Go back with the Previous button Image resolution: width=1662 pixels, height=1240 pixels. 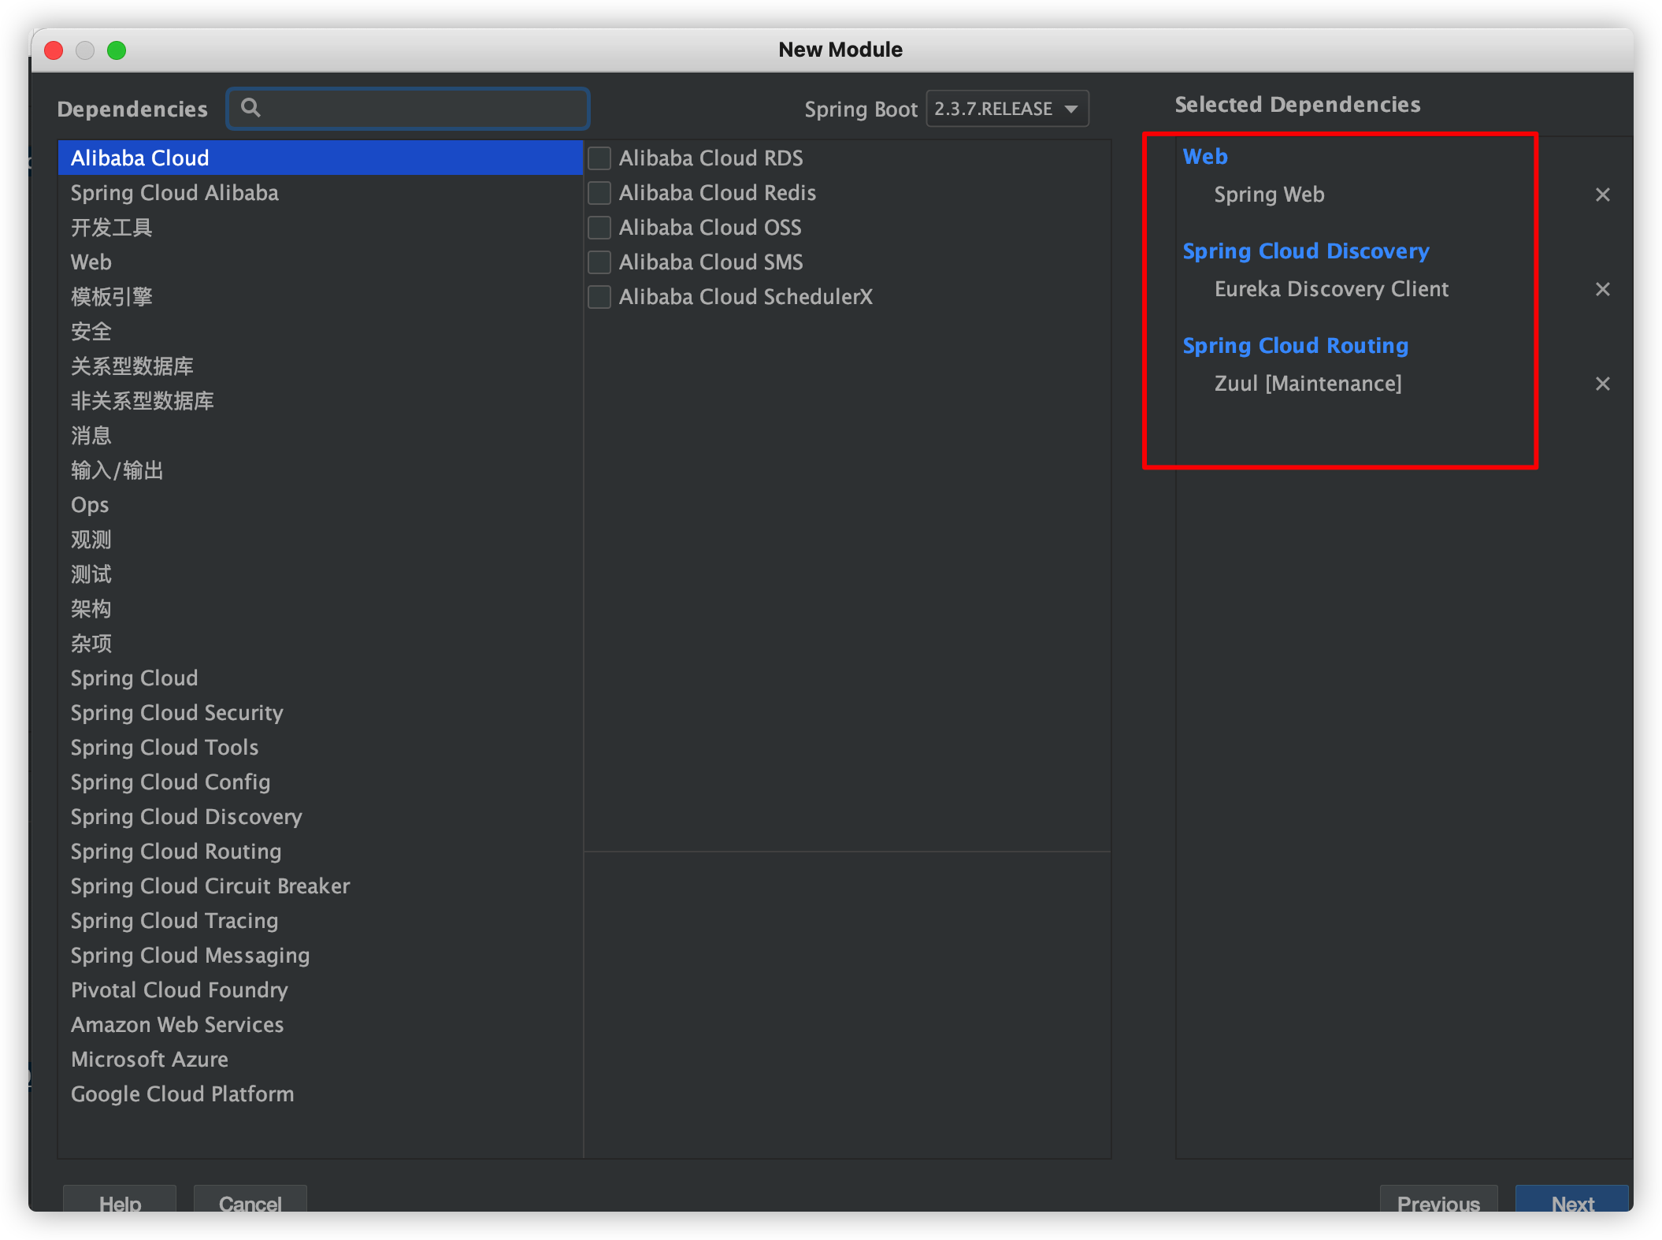[1438, 1200]
